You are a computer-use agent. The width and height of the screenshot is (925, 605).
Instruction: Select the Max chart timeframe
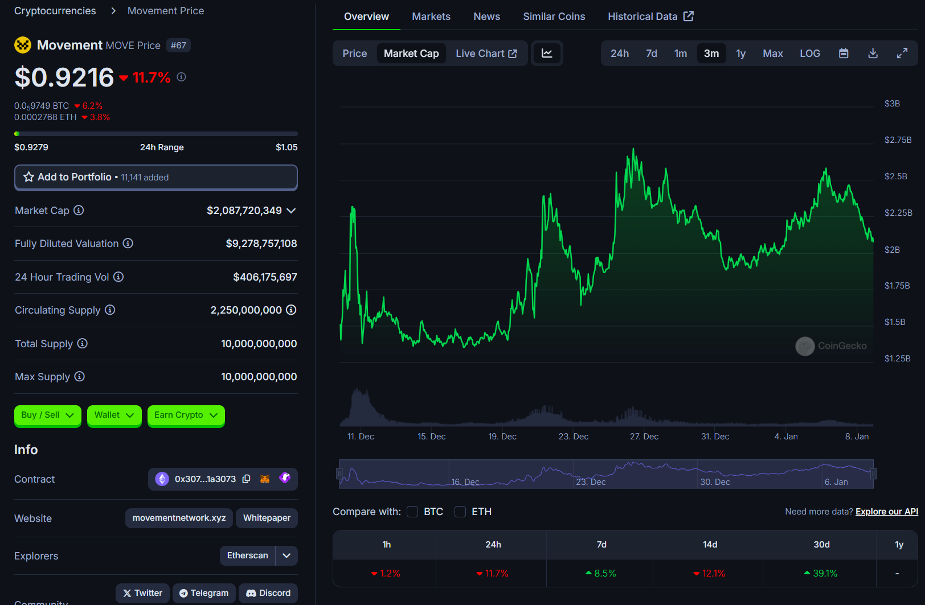773,53
